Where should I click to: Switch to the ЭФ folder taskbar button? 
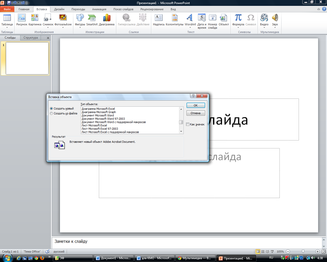[73, 258]
